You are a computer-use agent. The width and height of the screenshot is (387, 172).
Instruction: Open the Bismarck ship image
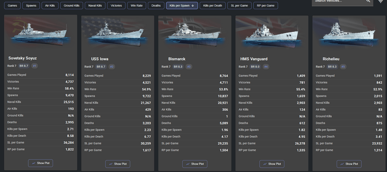pos(195,33)
